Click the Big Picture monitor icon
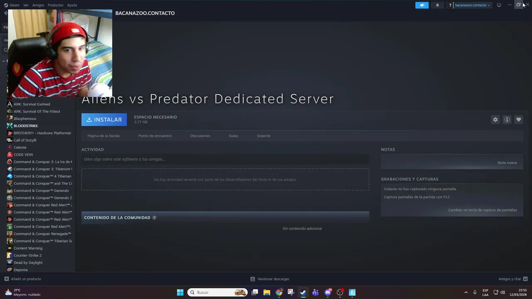This screenshot has width=532, height=299. tap(499, 5)
